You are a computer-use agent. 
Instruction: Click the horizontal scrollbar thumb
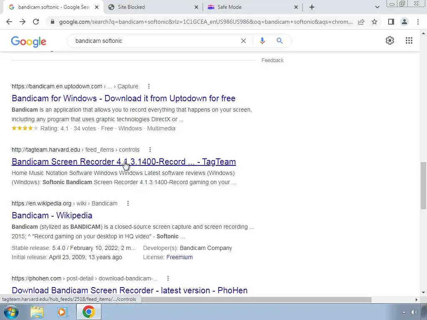tap(256, 300)
